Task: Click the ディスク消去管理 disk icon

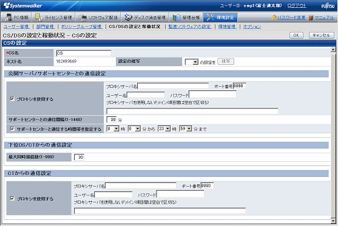Action: click(x=128, y=17)
